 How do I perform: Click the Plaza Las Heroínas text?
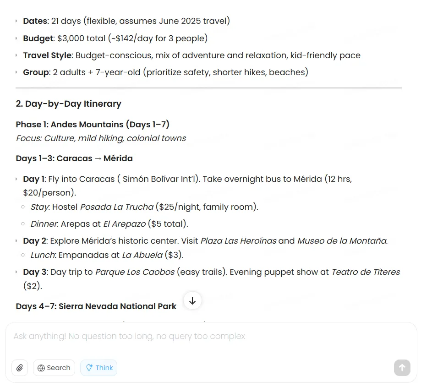point(238,241)
